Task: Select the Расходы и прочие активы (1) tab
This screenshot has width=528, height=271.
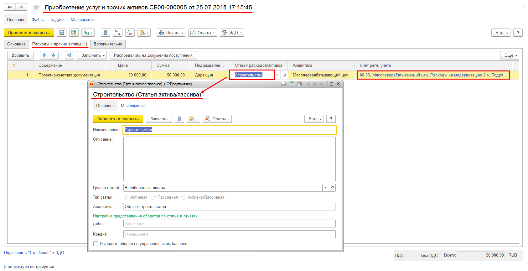Action: (x=60, y=44)
